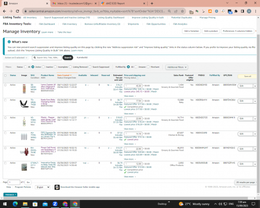Open Preferences: columns hidden button

238,31
